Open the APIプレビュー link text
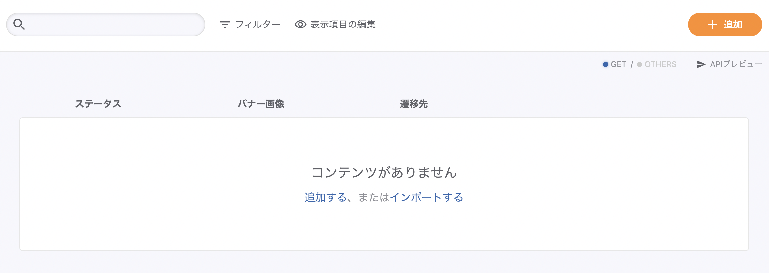 coord(736,64)
